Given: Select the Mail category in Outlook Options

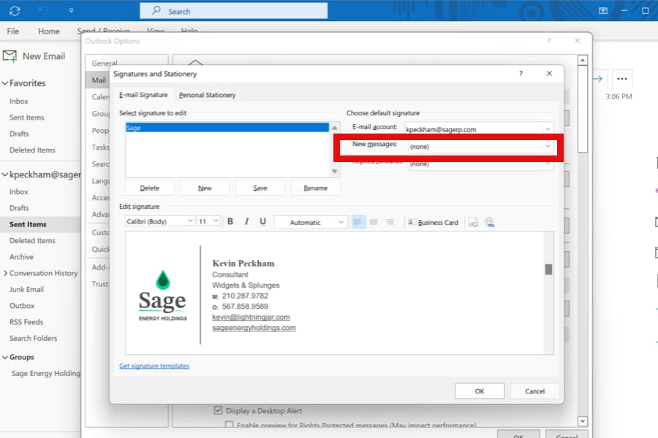Looking at the screenshot, I should tap(98, 80).
